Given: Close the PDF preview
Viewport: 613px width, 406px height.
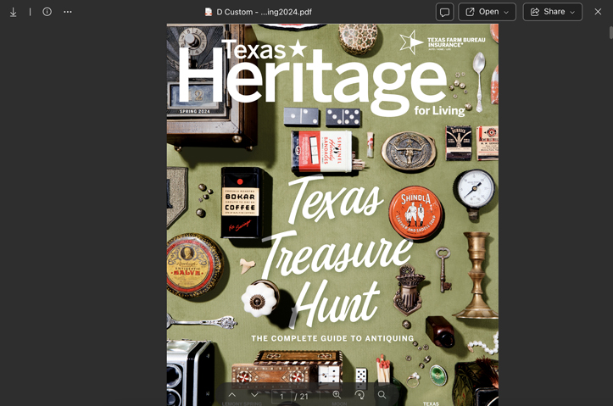Looking at the screenshot, I should 598,12.
